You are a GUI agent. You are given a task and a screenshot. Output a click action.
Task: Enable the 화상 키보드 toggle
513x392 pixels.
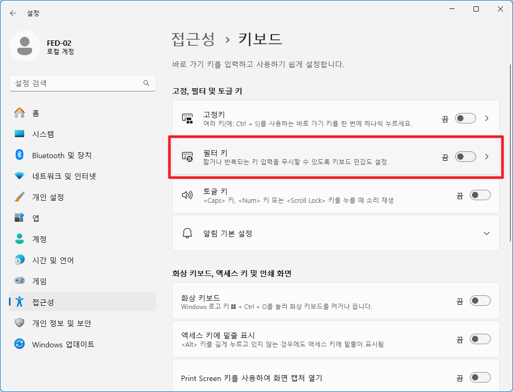480,301
